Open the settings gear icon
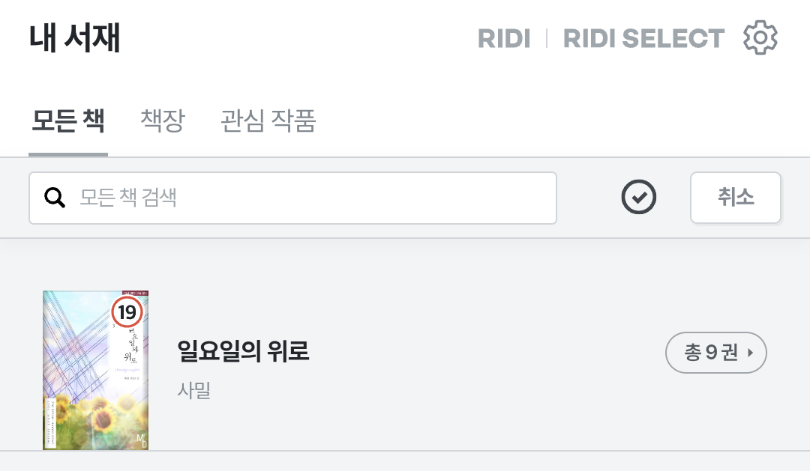 760,37
